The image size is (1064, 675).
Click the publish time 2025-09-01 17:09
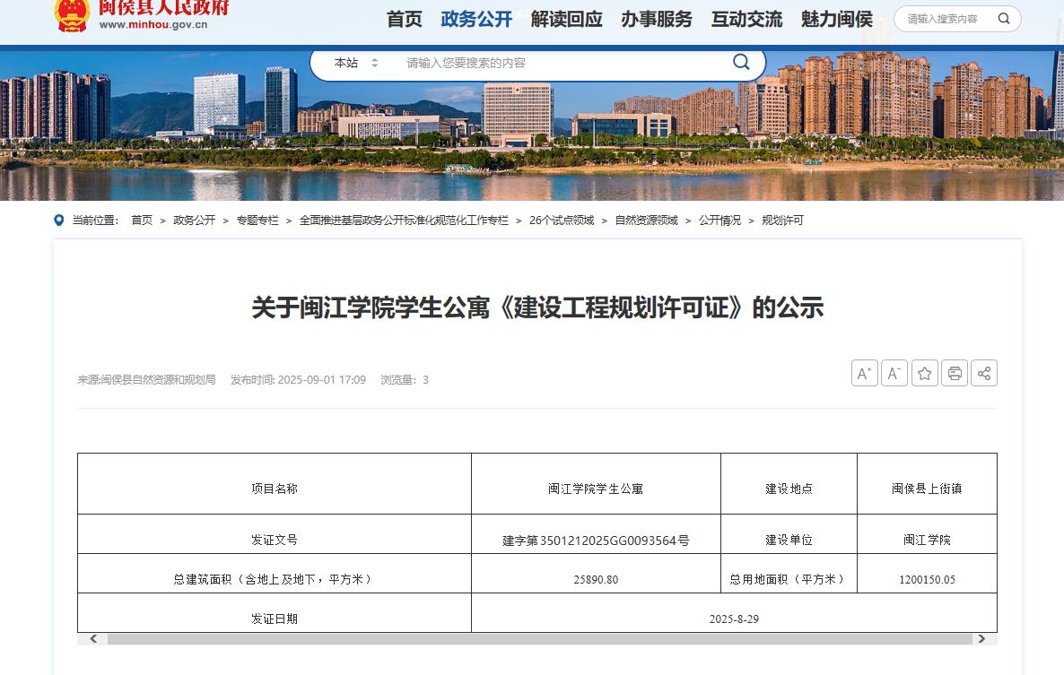click(298, 379)
